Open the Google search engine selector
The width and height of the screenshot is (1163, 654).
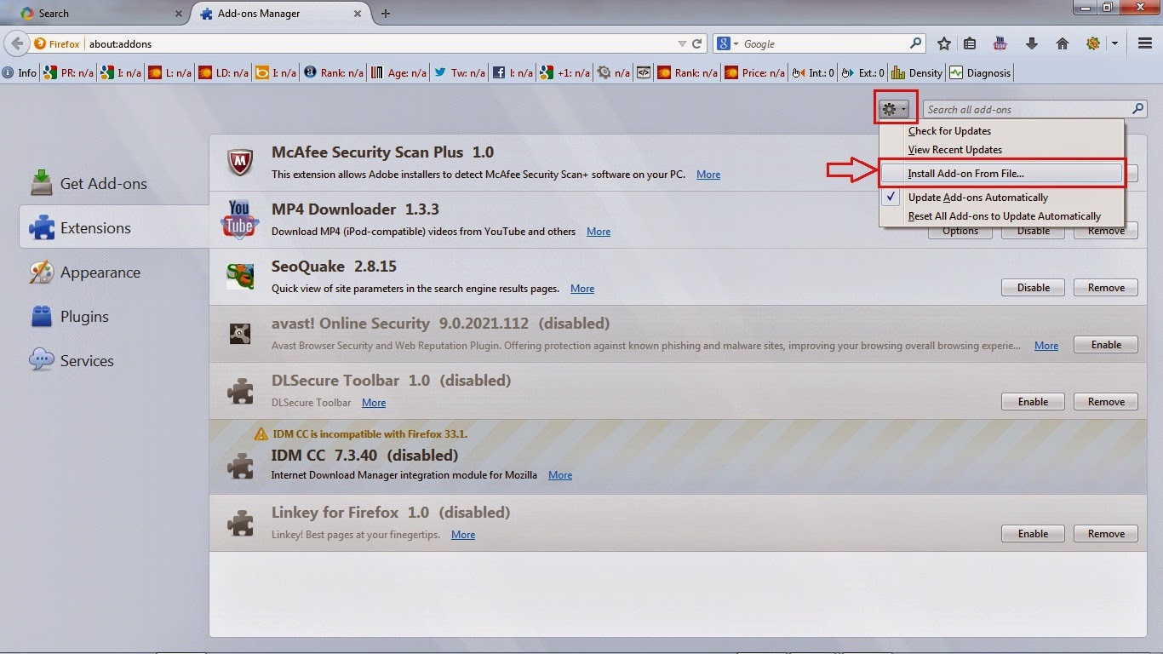727,43
